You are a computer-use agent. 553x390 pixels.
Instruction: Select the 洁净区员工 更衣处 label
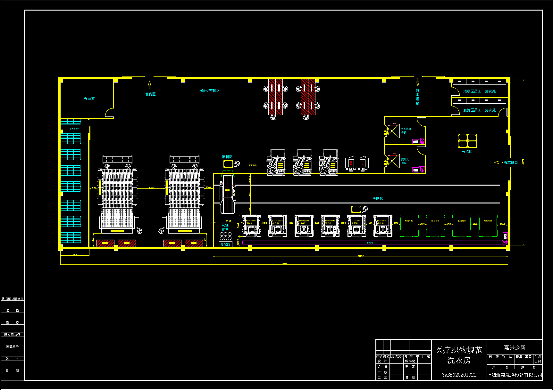(479, 91)
